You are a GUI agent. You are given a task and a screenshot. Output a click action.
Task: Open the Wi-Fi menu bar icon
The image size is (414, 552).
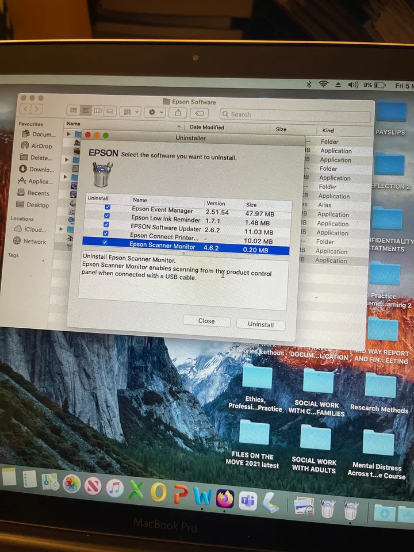pyautogui.click(x=323, y=84)
